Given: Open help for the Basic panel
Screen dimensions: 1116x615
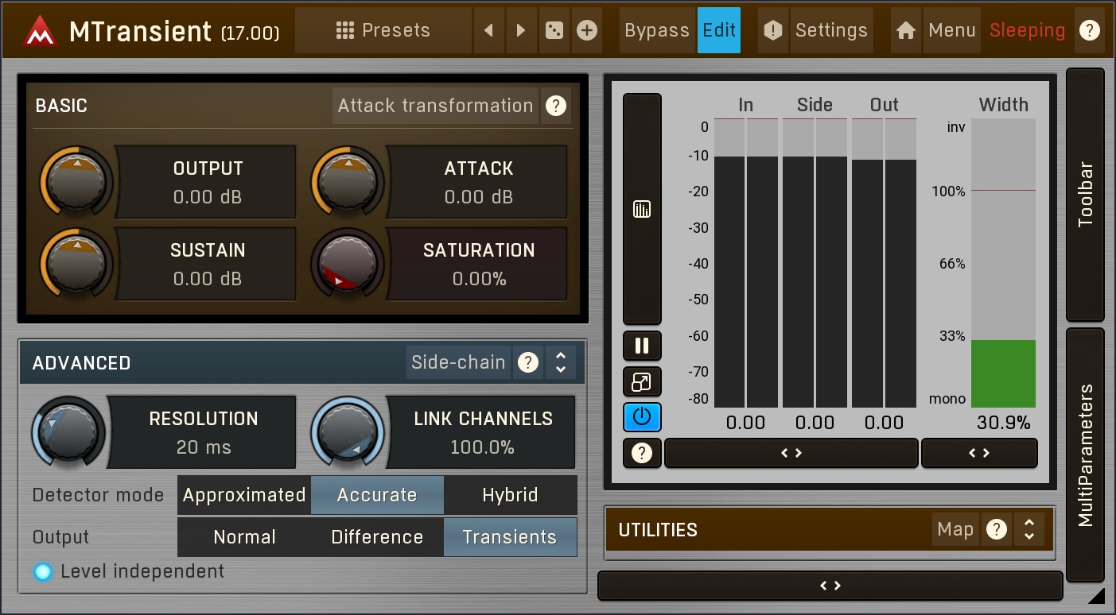Looking at the screenshot, I should click(556, 106).
